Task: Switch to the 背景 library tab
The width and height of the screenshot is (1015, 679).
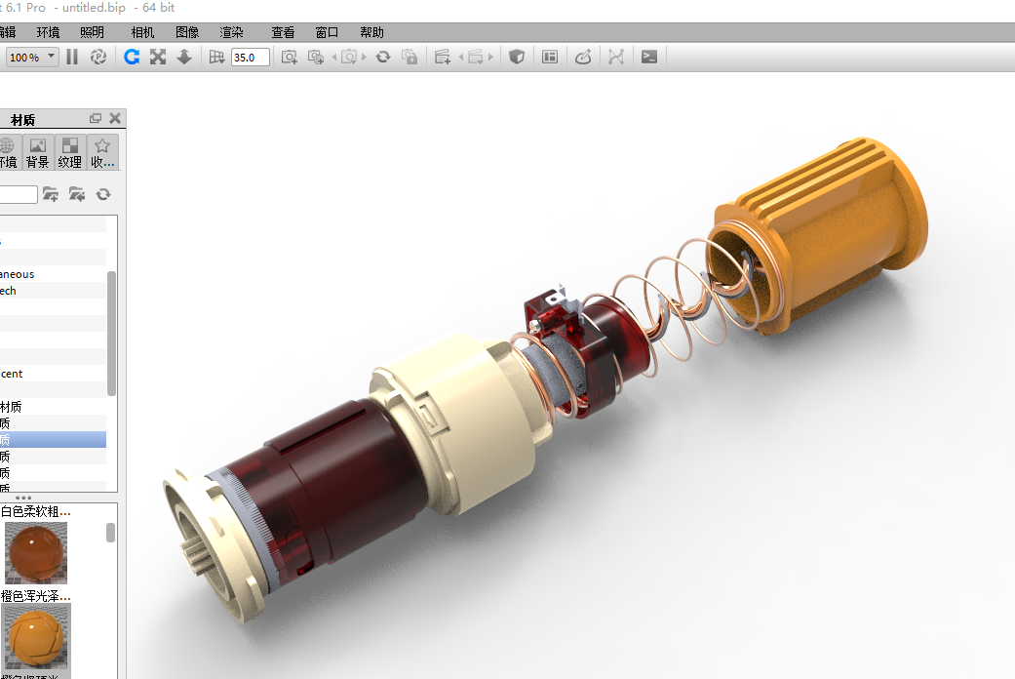Action: click(38, 153)
